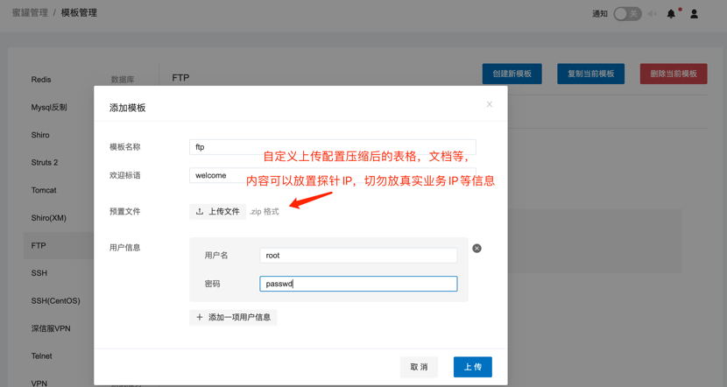Click 创建新模板 button

512,74
